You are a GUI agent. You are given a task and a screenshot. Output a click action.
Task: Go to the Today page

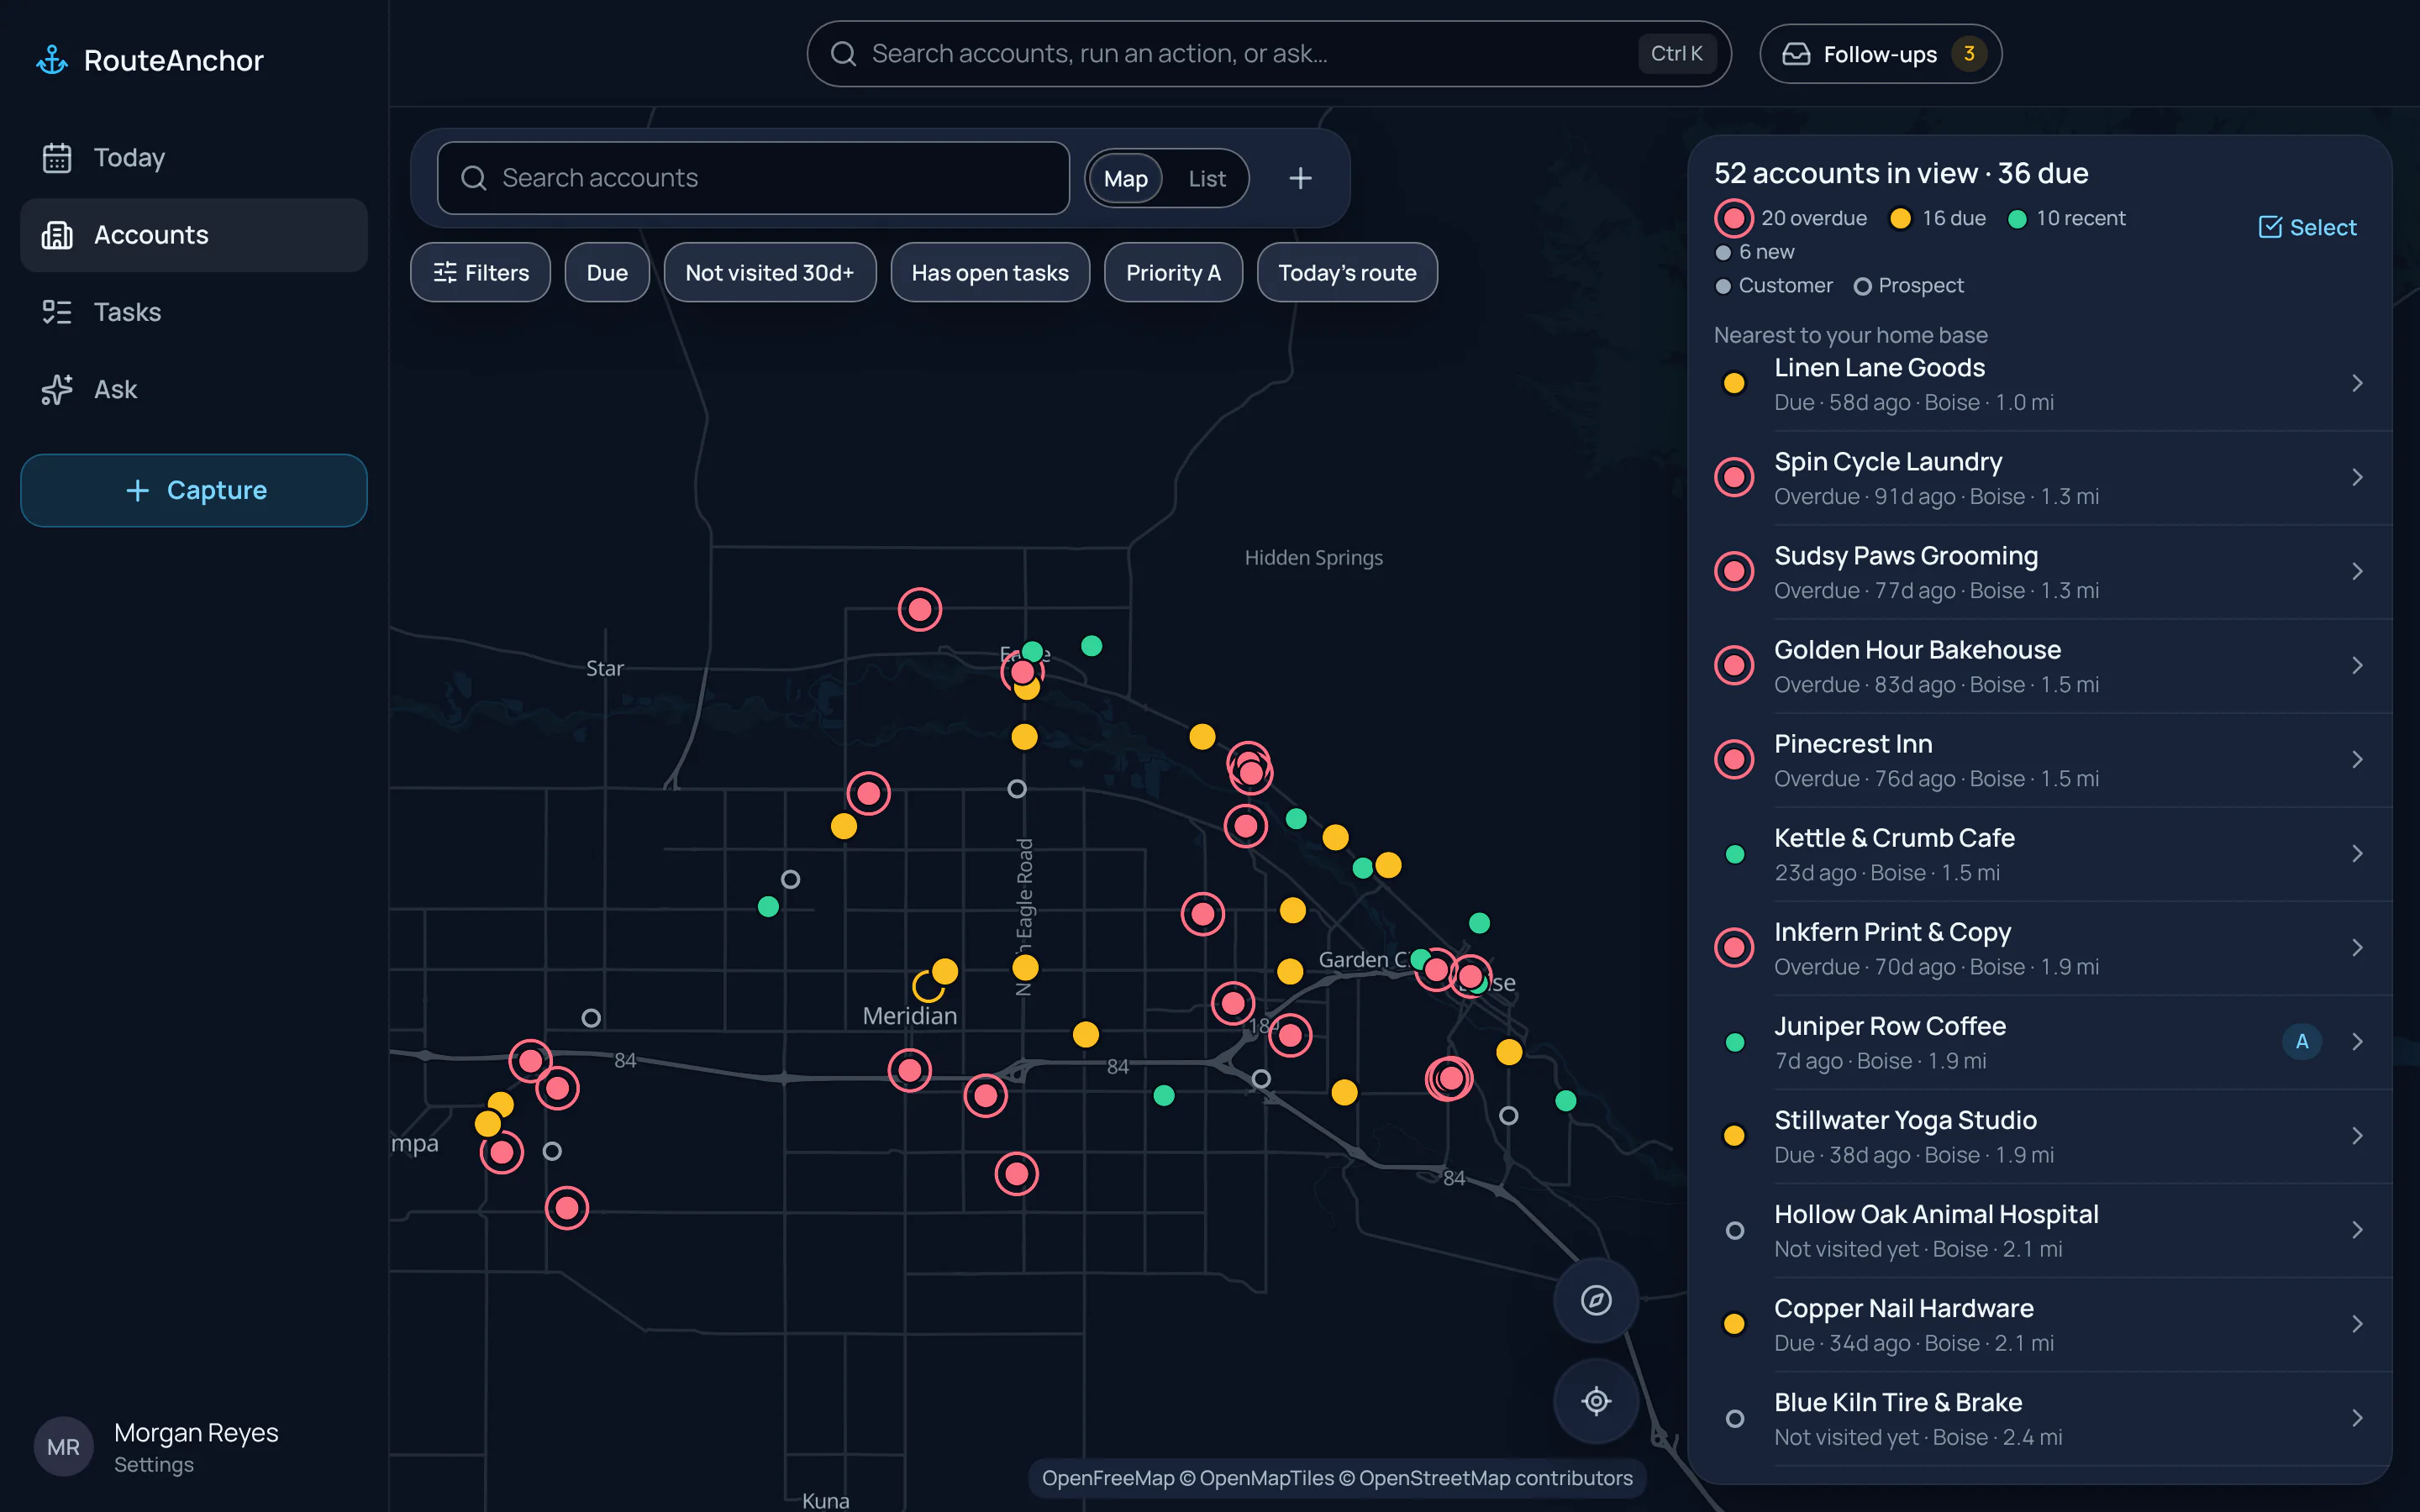[194, 157]
